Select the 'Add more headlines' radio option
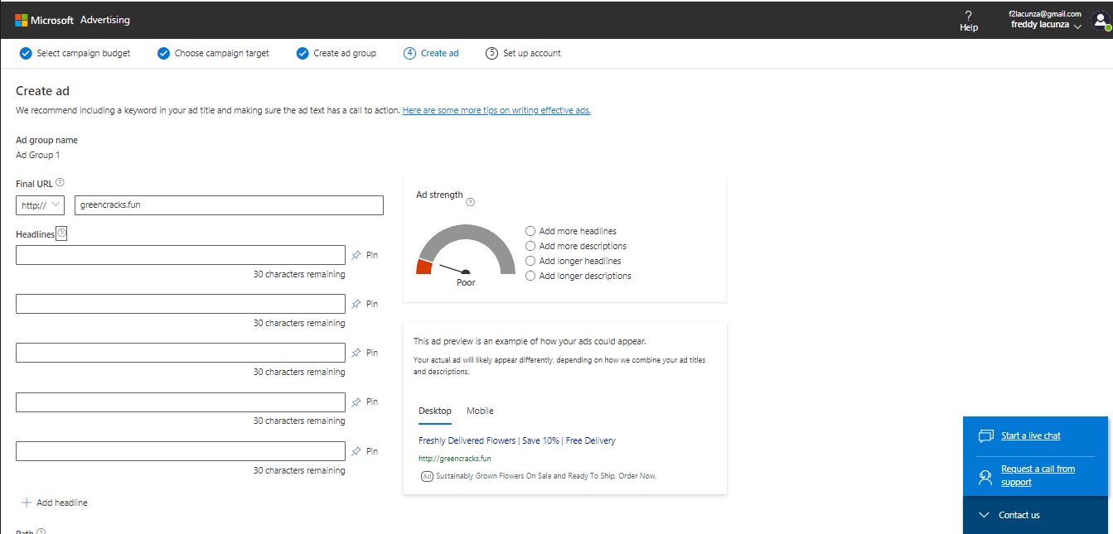Screen dimensions: 1113x534 pyautogui.click(x=530, y=231)
